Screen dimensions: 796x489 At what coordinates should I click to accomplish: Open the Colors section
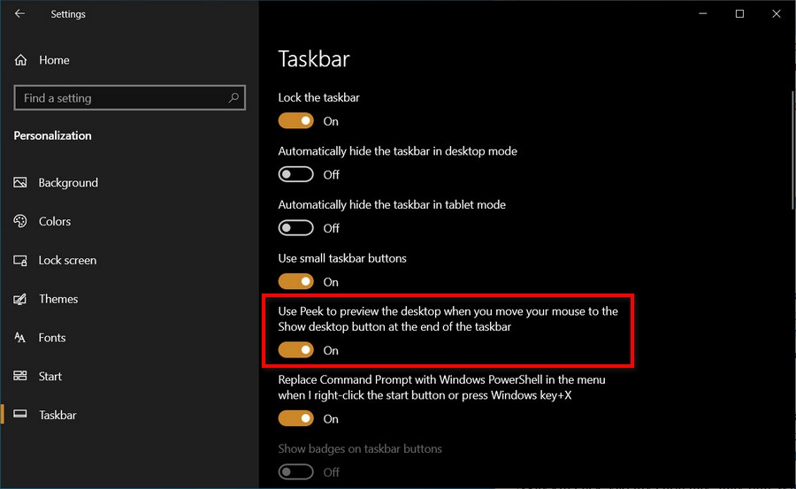[x=54, y=221]
